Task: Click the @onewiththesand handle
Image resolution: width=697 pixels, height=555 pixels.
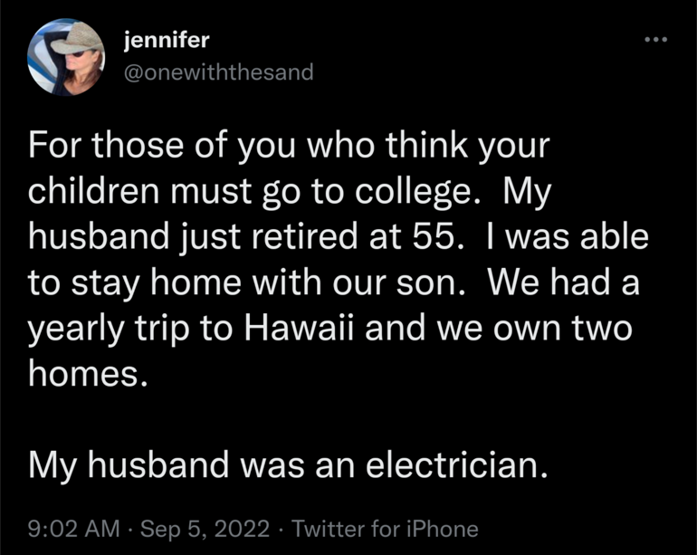Action: [217, 72]
